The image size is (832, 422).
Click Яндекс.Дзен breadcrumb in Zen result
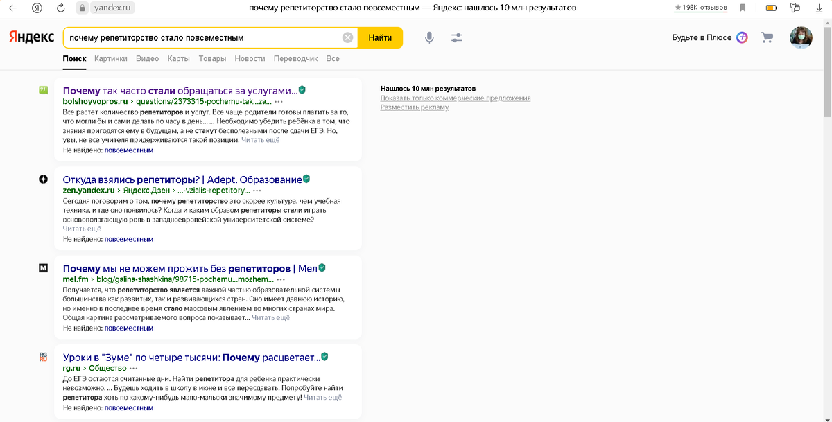click(147, 190)
